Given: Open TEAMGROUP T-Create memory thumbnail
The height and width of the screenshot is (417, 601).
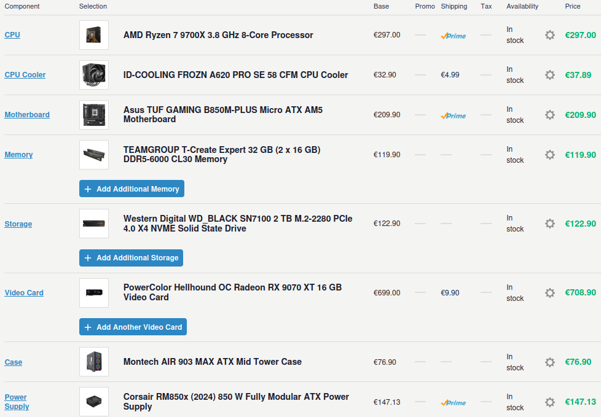Looking at the screenshot, I should pos(94,155).
